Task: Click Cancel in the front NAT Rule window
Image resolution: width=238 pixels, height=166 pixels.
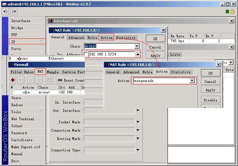Action: click(211, 82)
